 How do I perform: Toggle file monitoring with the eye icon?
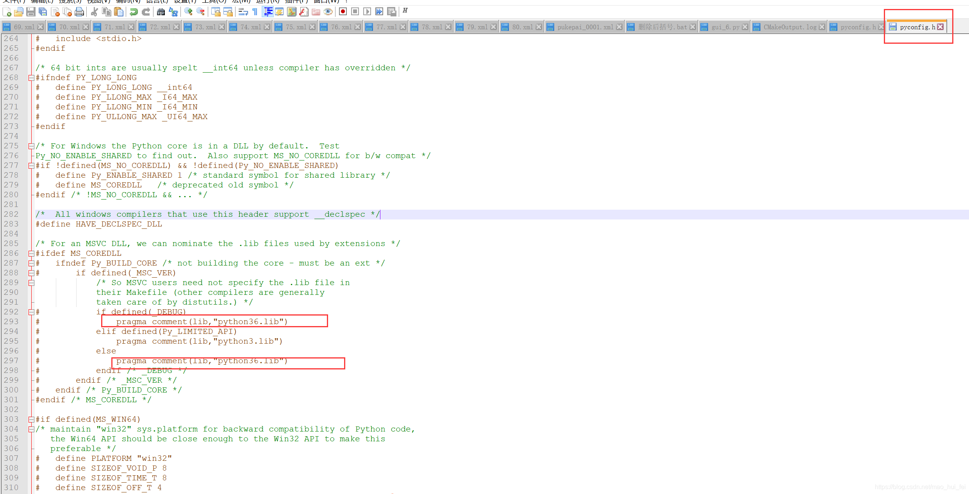pyautogui.click(x=328, y=12)
